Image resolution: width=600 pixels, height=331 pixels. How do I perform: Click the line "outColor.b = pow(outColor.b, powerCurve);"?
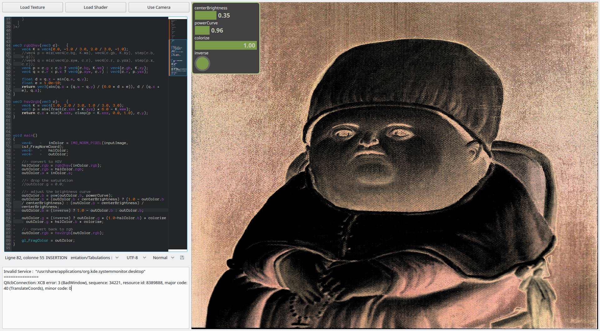pos(67,195)
